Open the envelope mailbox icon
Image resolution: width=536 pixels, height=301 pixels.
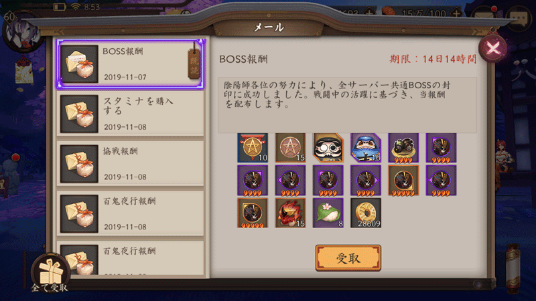484,16
